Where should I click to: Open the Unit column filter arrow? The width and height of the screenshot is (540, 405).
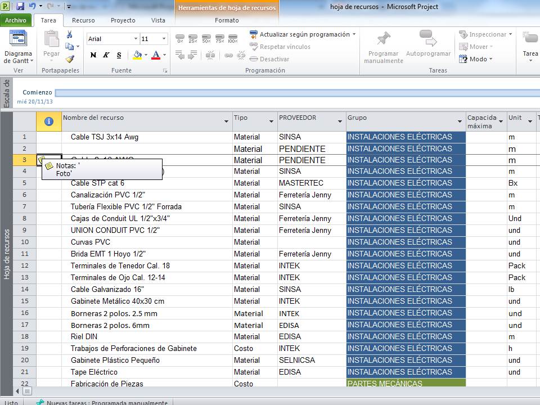click(530, 121)
